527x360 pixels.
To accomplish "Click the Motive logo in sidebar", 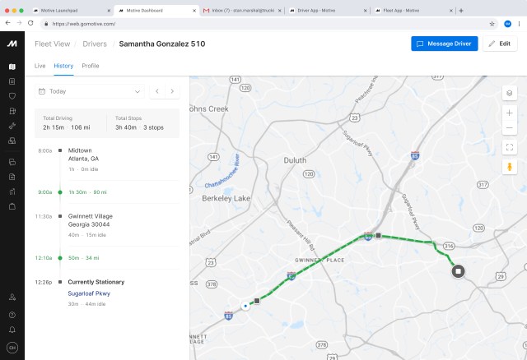I will (x=12, y=44).
